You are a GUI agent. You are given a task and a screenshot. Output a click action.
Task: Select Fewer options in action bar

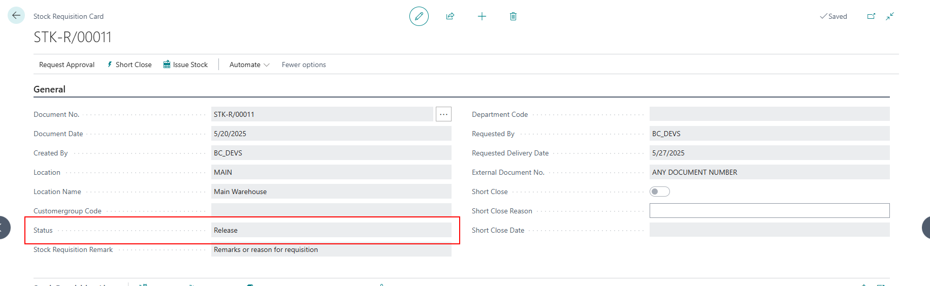[304, 65]
